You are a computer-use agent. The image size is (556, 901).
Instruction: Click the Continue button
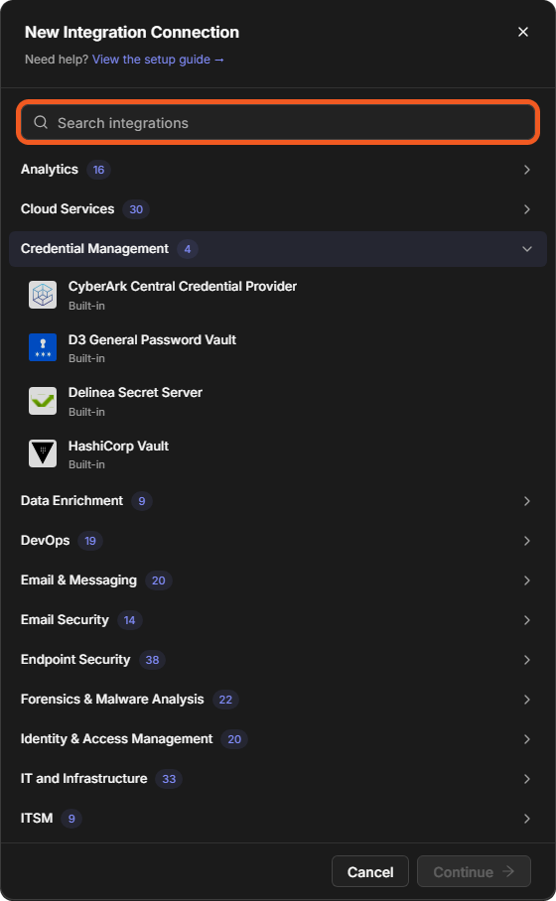474,871
